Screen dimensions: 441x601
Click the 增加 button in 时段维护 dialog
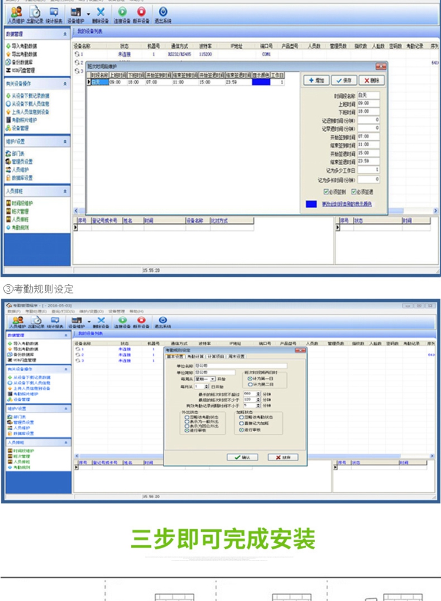(x=316, y=80)
